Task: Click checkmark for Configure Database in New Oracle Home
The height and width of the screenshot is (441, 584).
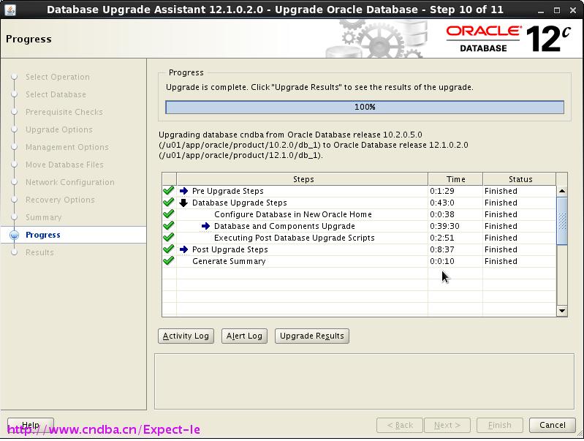Action: [169, 214]
